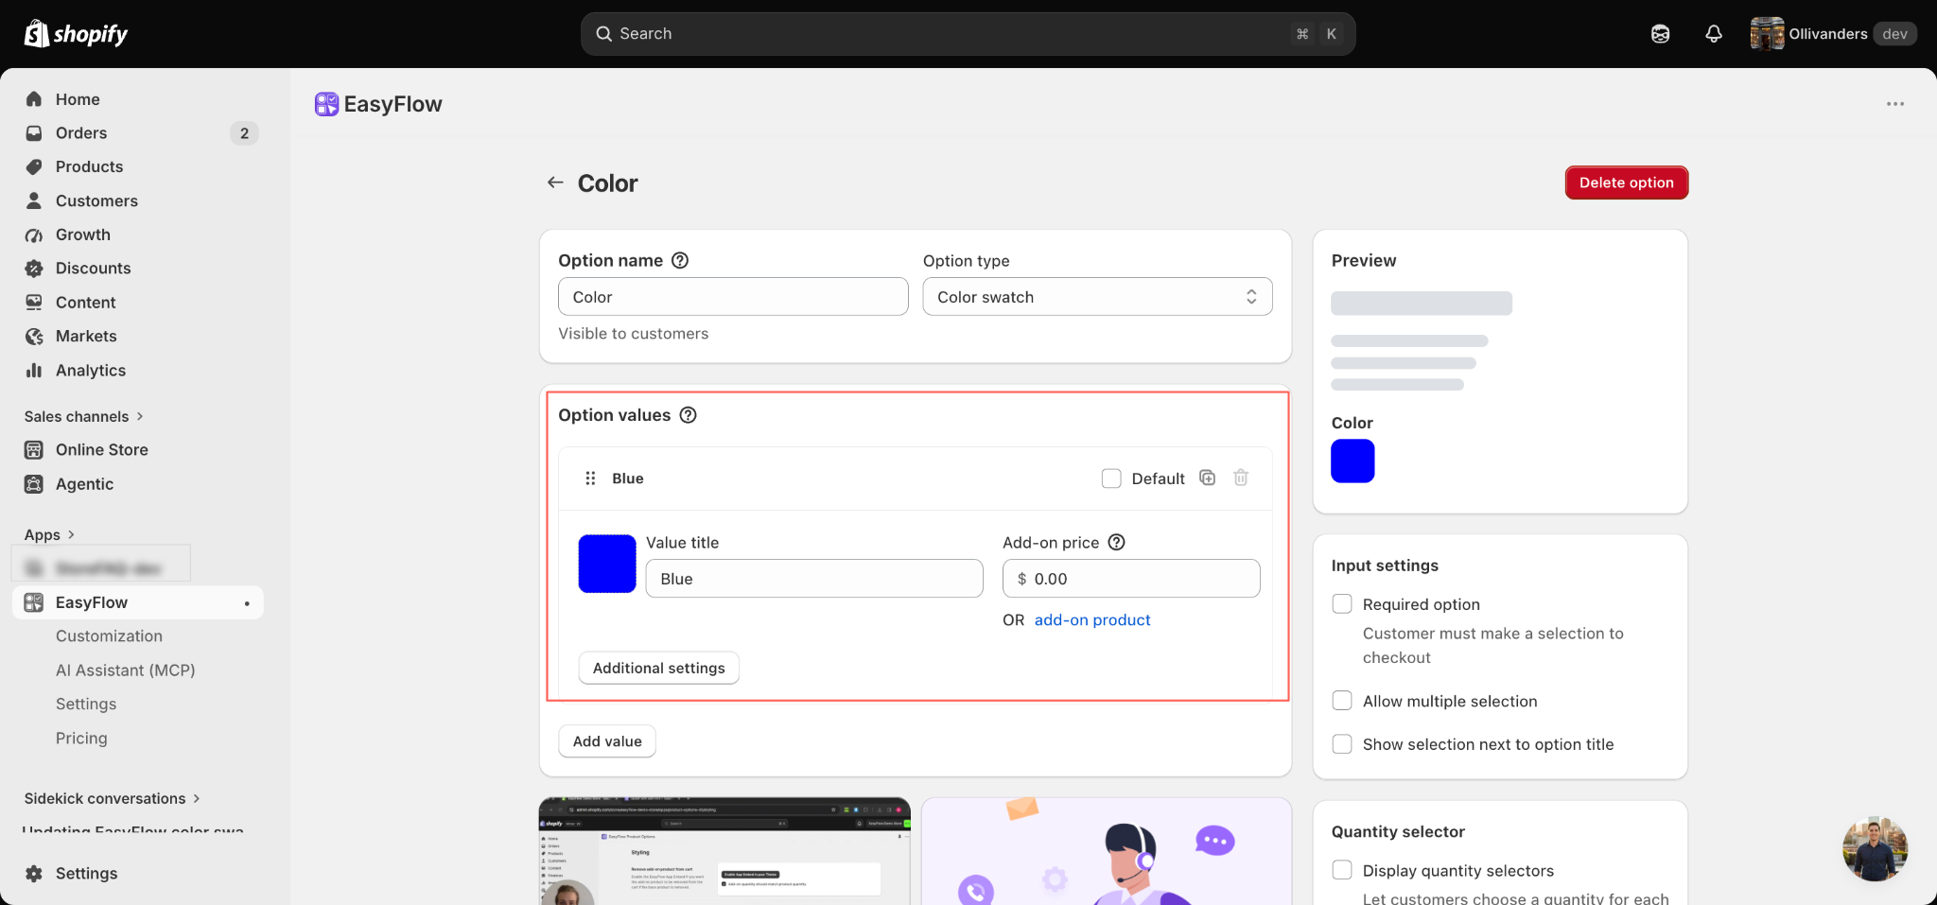Click the Option name help icon
1937x905 pixels.
pyautogui.click(x=680, y=260)
